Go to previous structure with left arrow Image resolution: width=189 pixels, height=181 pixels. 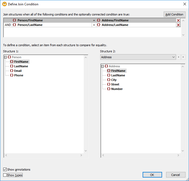coord(179,57)
